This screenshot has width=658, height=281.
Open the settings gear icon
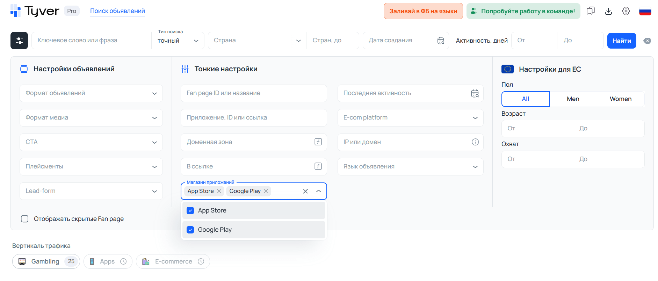click(x=626, y=11)
